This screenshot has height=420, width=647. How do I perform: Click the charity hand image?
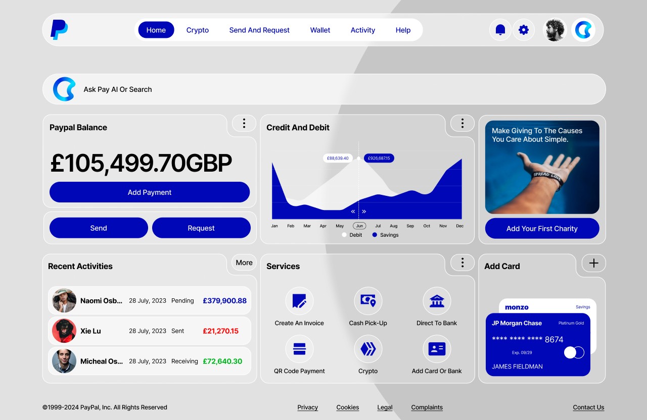tap(542, 167)
